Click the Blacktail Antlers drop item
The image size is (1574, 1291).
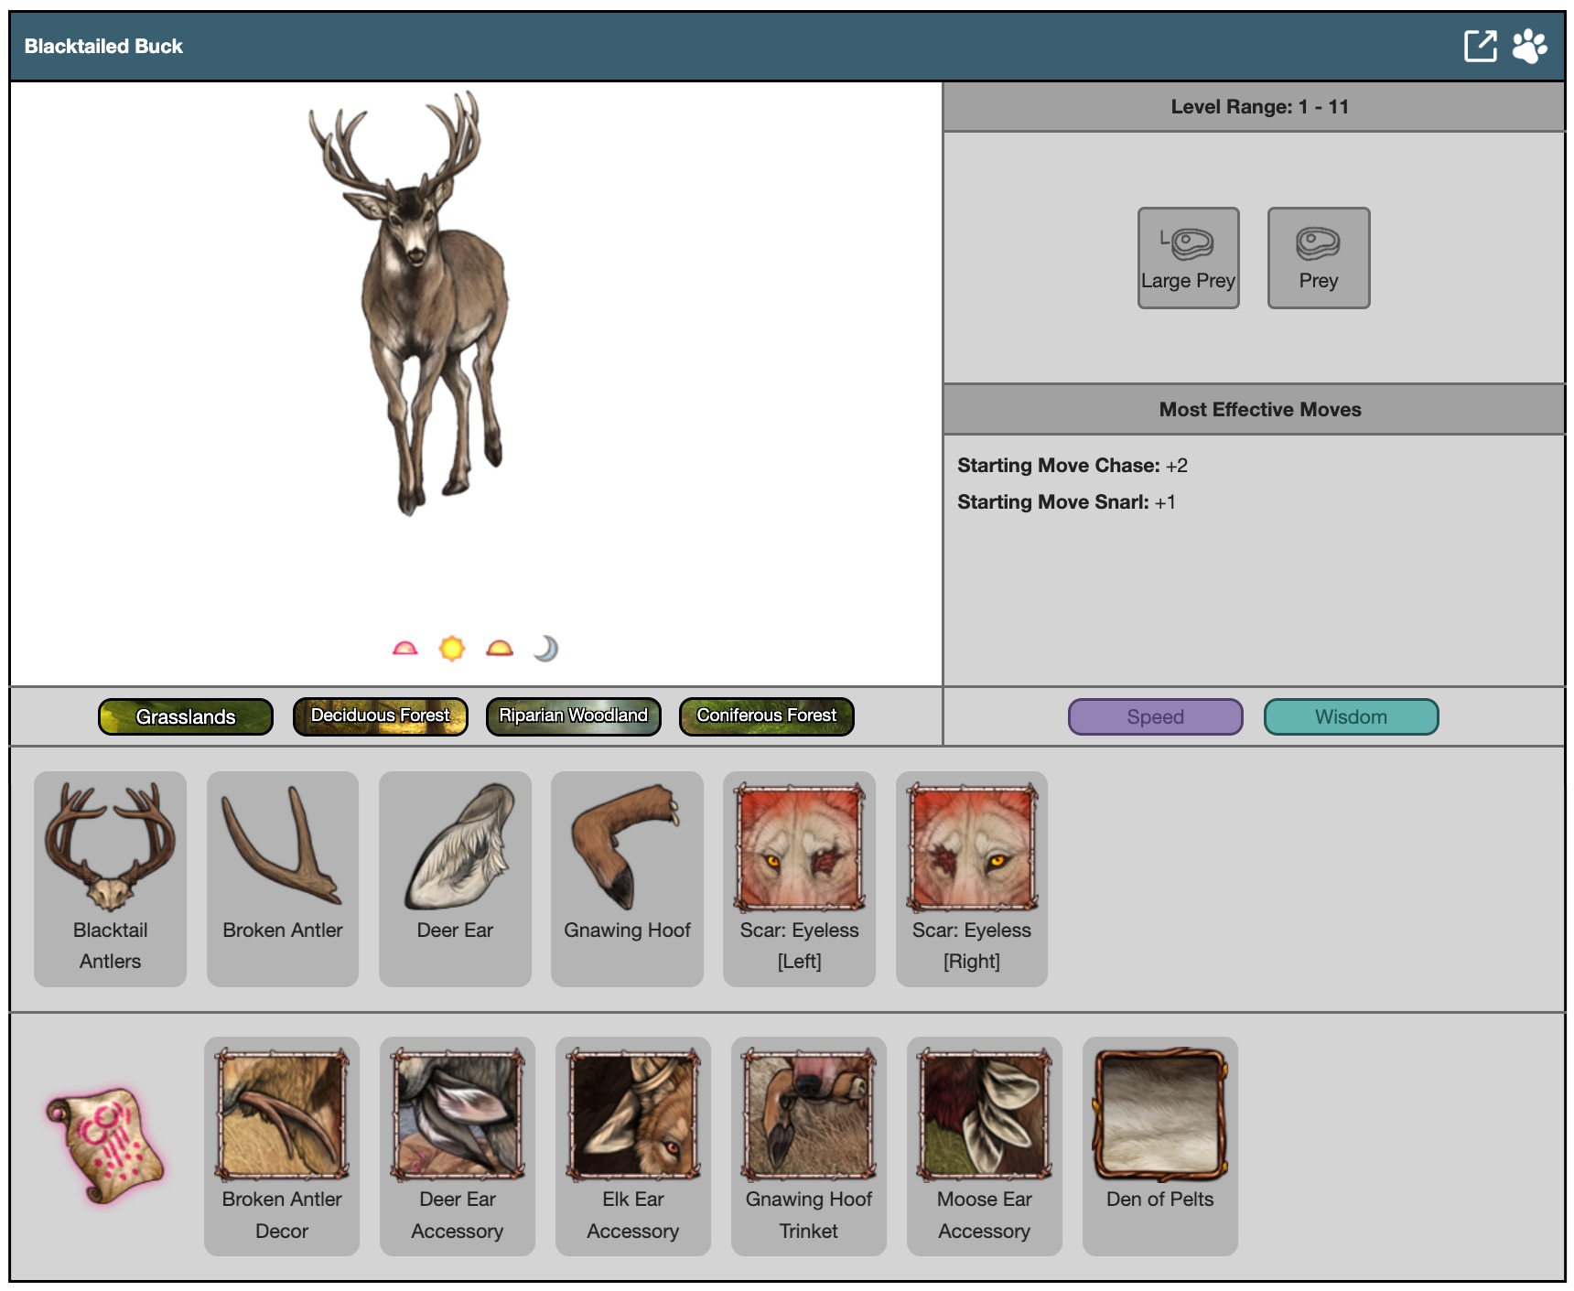tap(110, 878)
